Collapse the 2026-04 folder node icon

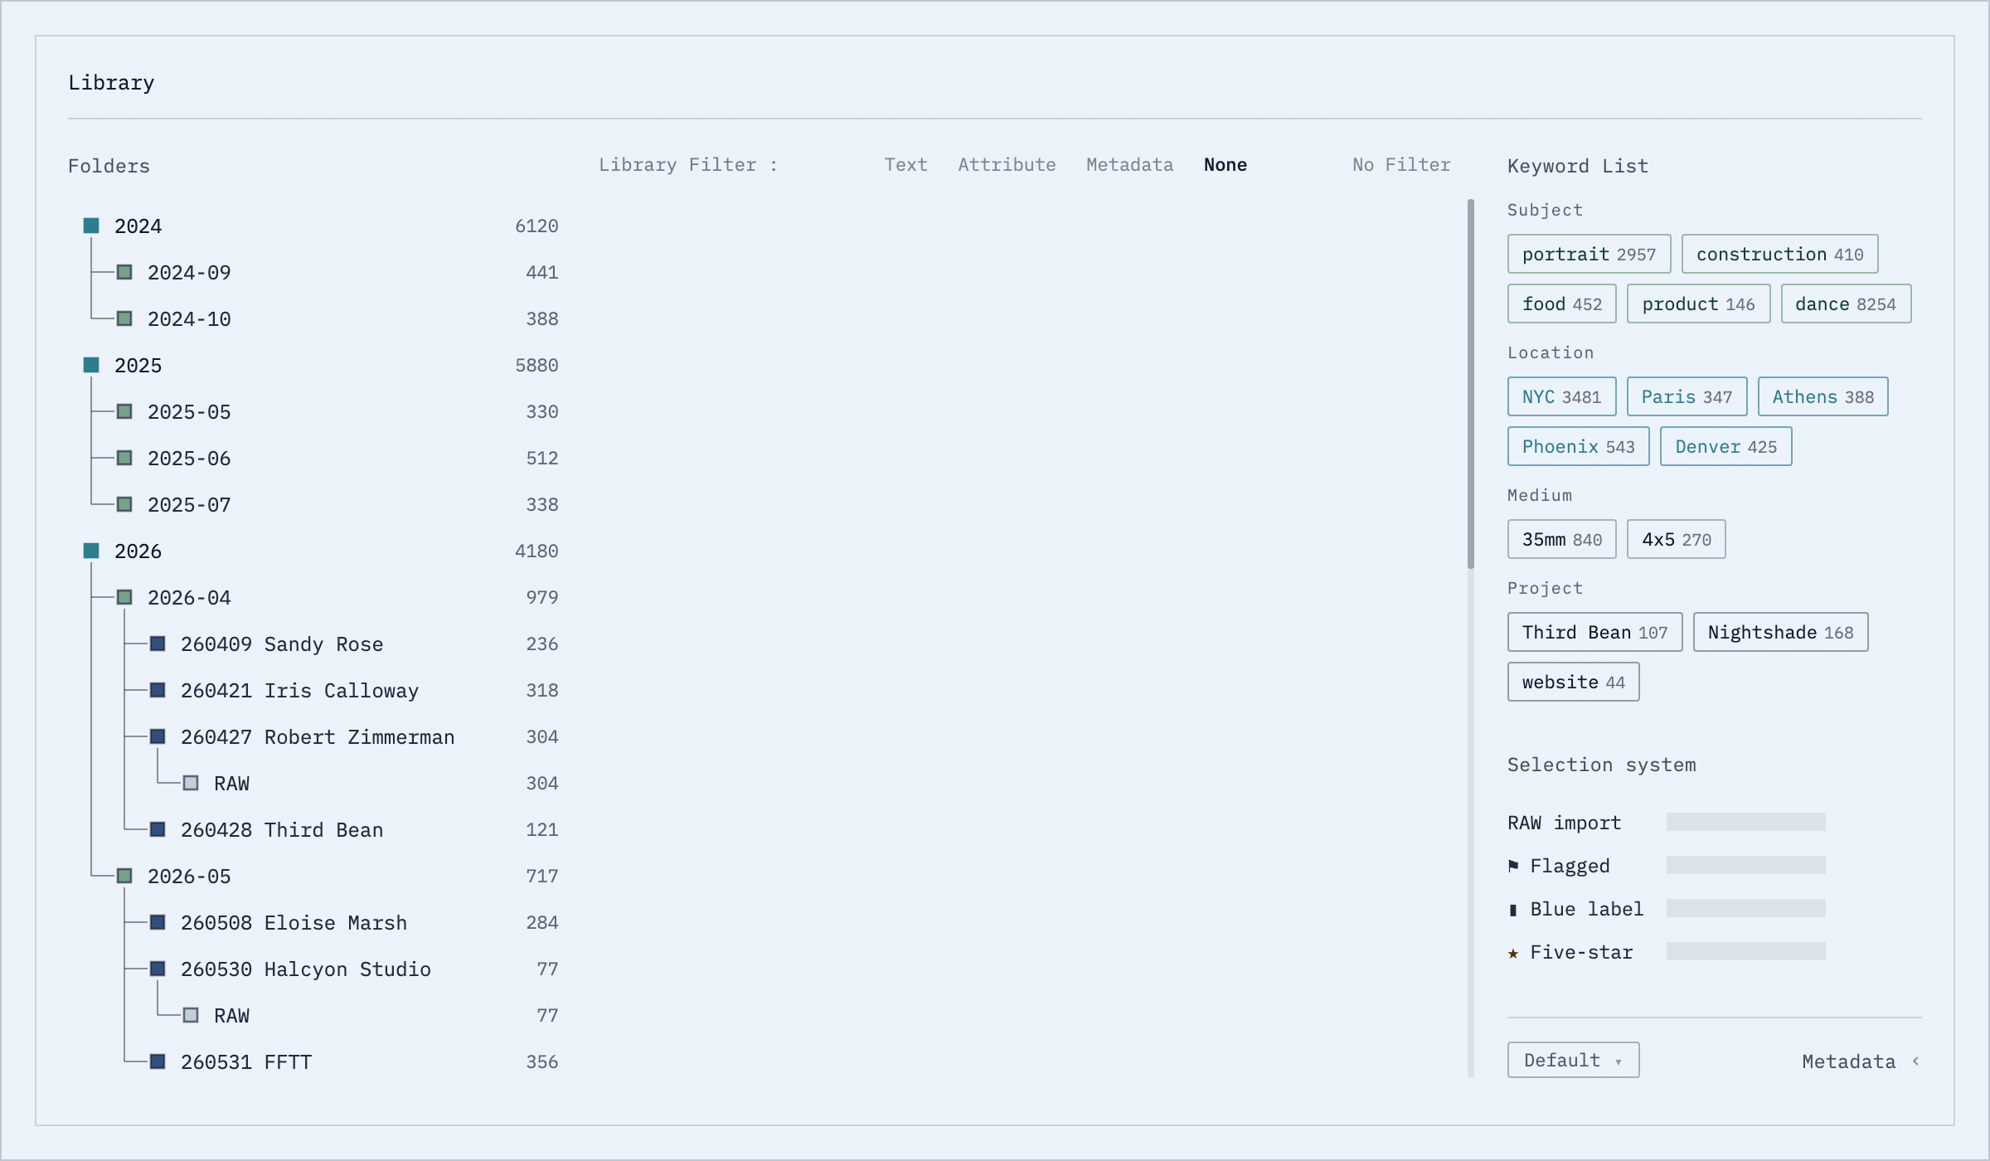tap(124, 597)
